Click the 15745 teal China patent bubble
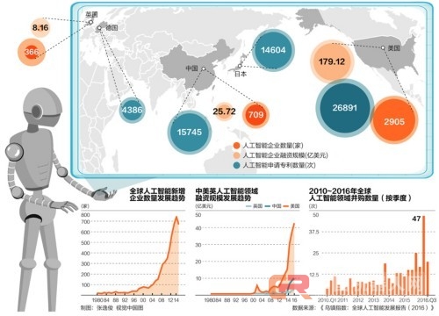The image size is (439, 316). [x=190, y=132]
